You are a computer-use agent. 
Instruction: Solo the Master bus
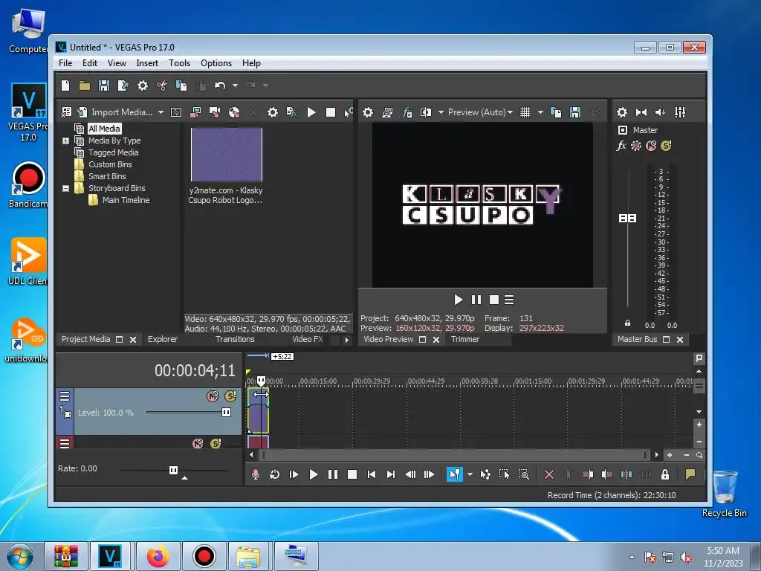[667, 146]
